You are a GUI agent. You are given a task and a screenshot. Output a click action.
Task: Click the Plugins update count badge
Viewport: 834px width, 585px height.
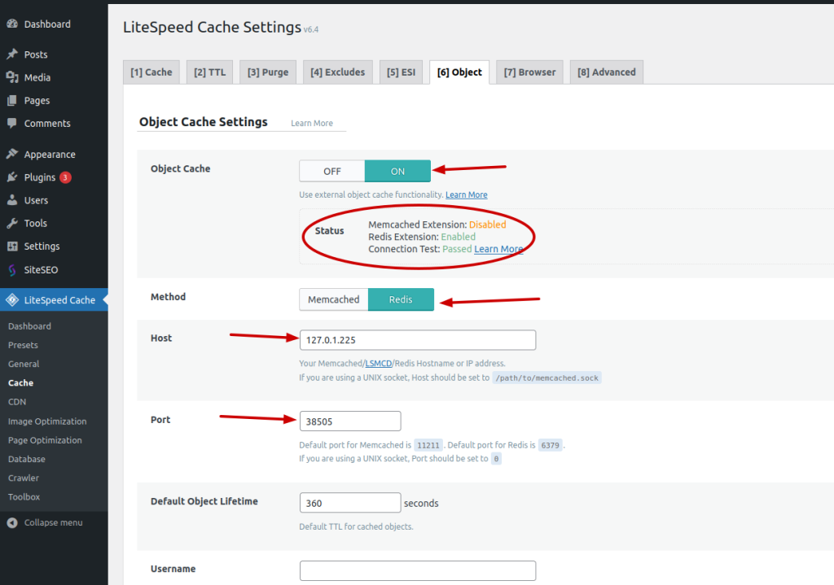click(x=65, y=177)
